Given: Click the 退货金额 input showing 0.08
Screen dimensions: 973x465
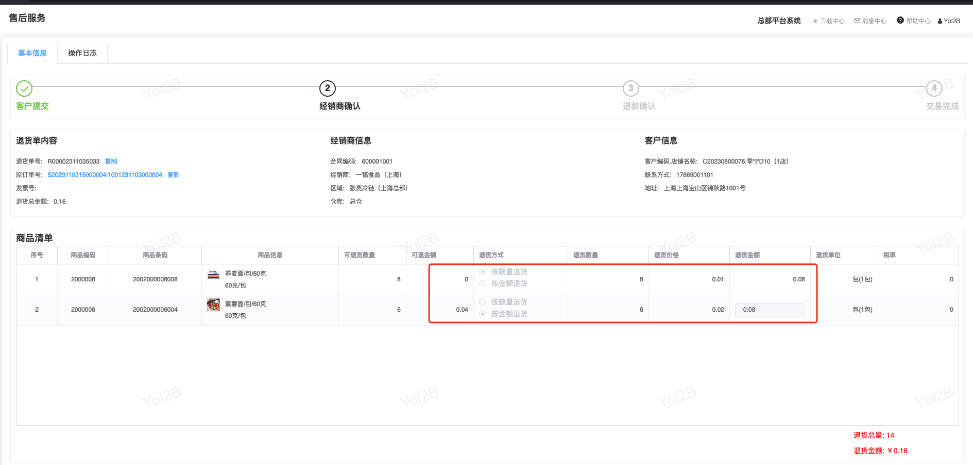Looking at the screenshot, I should (x=770, y=310).
